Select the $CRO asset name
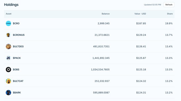Image resolution: width=181 pixels, height=101 pixels. point(16,23)
